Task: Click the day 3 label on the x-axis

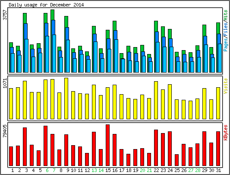Action: click(x=26, y=170)
